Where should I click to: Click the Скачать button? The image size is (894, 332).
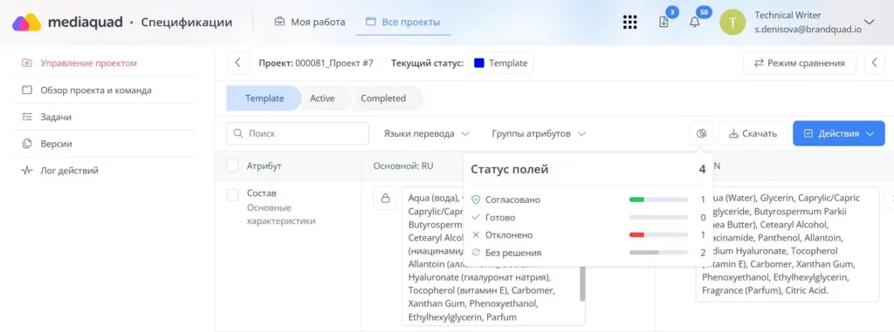(753, 134)
